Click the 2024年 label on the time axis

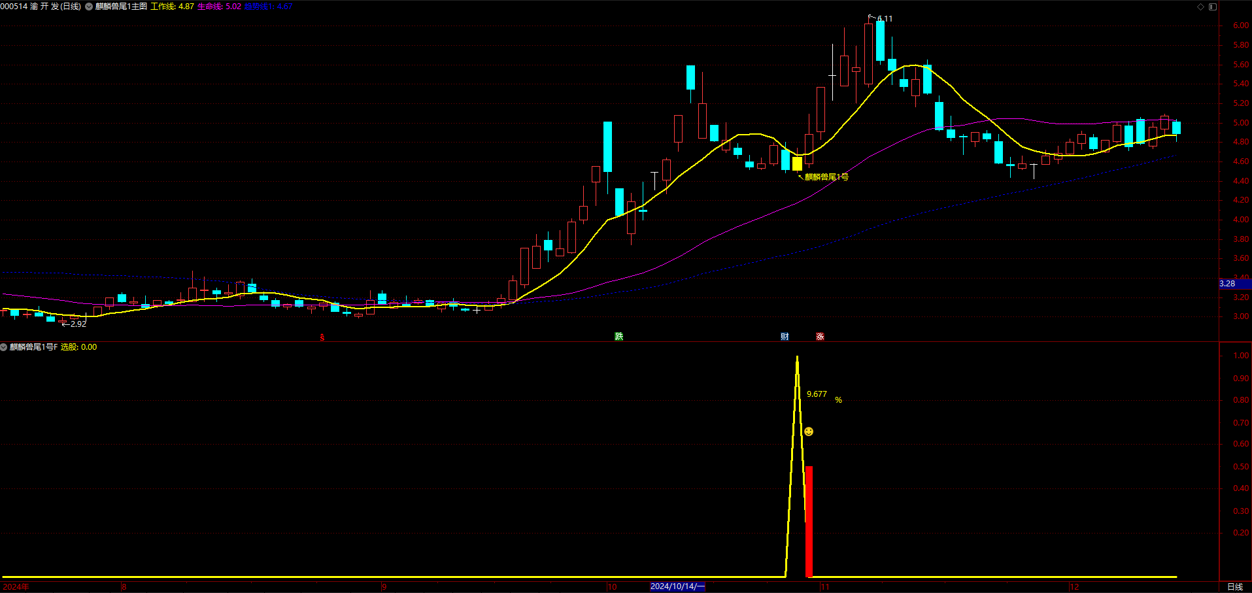[x=16, y=586]
